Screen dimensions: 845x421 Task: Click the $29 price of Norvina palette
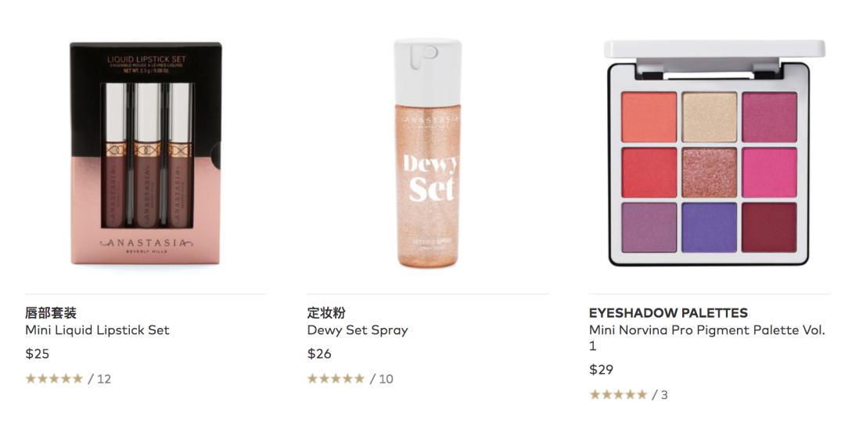tap(601, 369)
